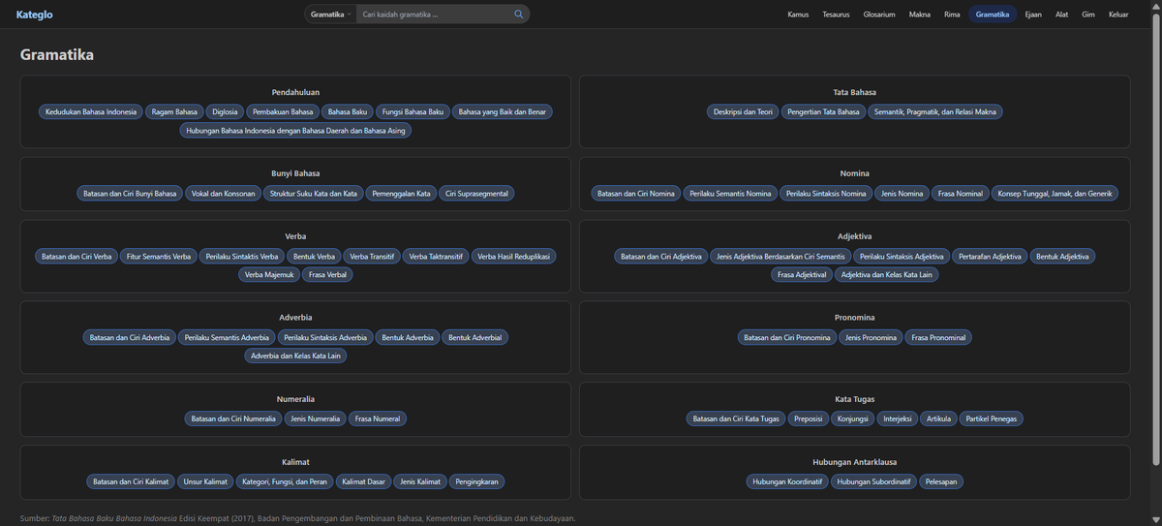The image size is (1162, 526).
Task: Open the 'Partikel Penegas' topic
Action: [992, 419]
